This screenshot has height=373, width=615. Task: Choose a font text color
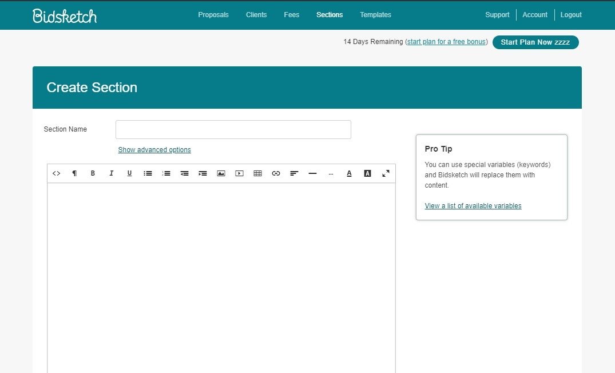coord(349,173)
